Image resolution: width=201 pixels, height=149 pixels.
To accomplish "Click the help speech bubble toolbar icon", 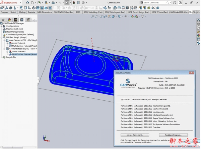I will 158,8.
